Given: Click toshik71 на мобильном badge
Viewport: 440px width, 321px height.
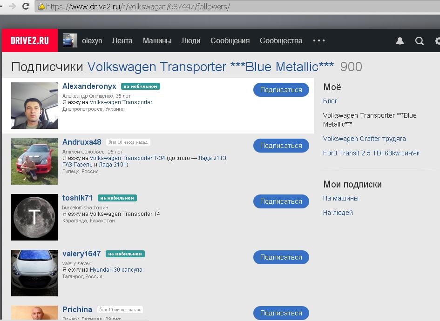Looking at the screenshot, I should click(117, 198).
